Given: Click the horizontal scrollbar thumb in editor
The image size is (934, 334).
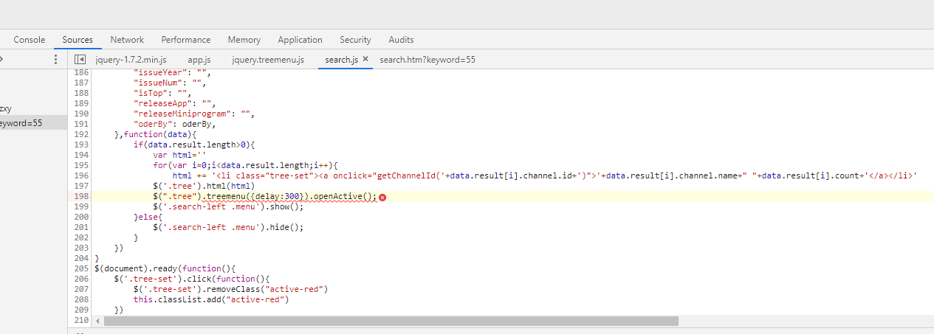Looking at the screenshot, I should [x=391, y=321].
